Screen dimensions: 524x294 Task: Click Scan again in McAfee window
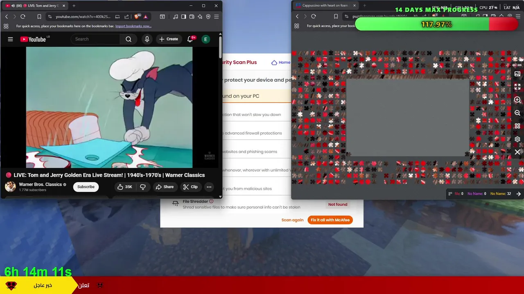pos(292,220)
